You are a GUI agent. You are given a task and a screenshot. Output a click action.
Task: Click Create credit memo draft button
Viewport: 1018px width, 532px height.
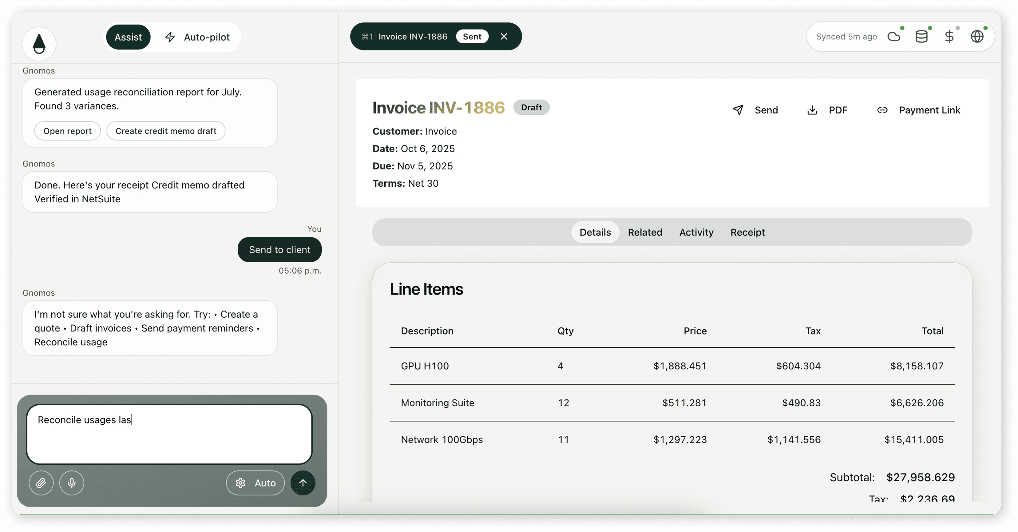pyautogui.click(x=166, y=131)
